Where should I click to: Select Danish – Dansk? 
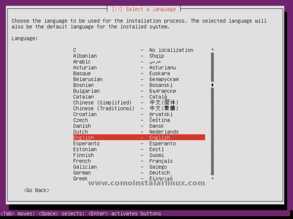pyautogui.click(x=139, y=126)
